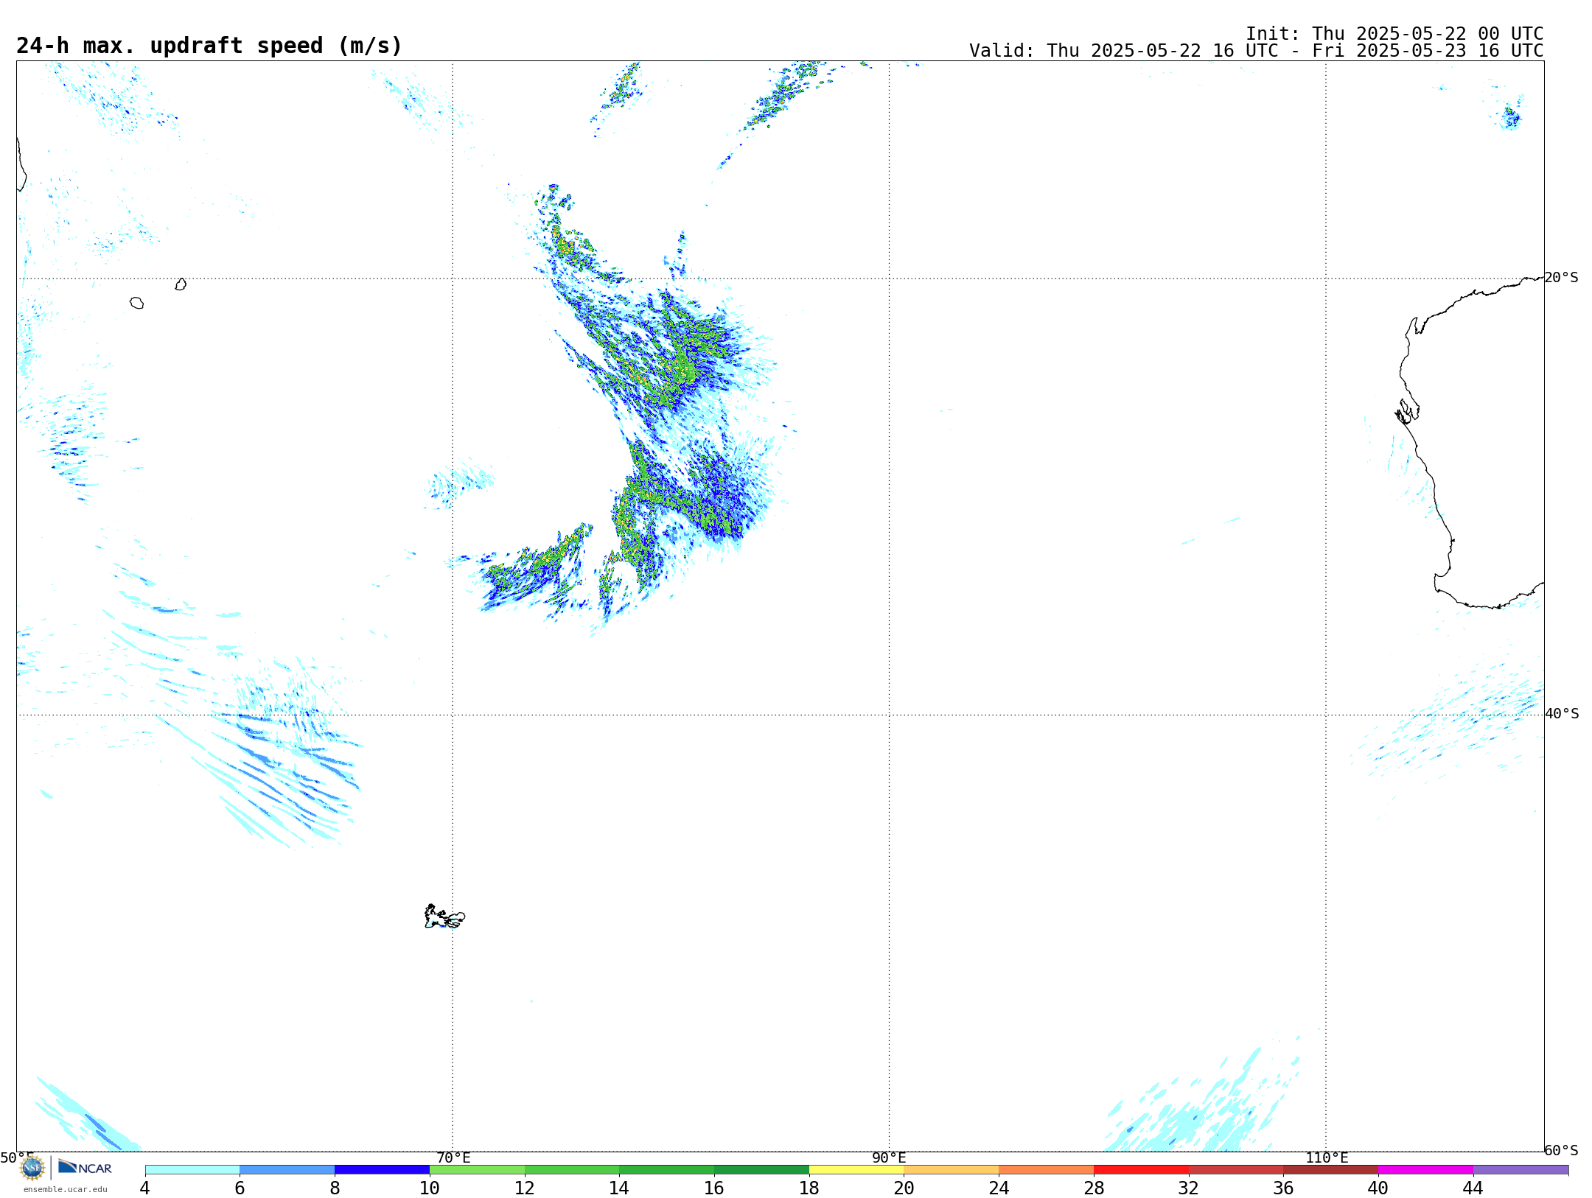
Task: Click the colorbar tick label 44
Action: 1473,1188
